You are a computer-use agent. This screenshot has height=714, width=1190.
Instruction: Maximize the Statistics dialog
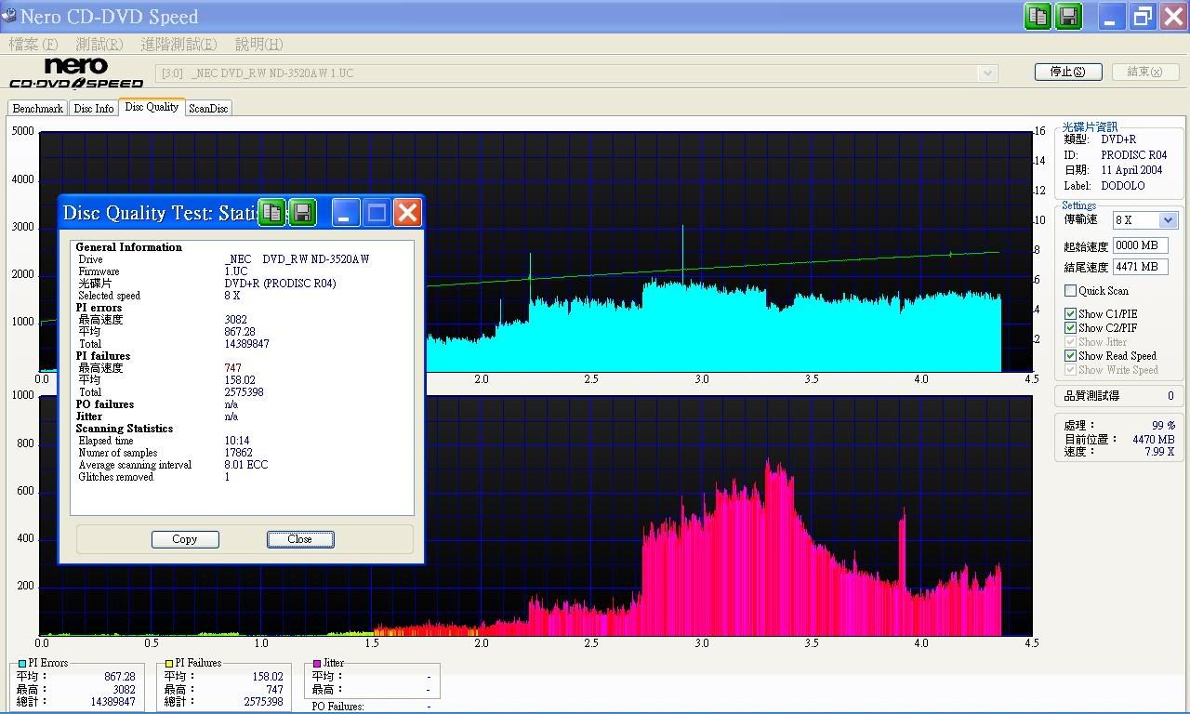(x=377, y=213)
